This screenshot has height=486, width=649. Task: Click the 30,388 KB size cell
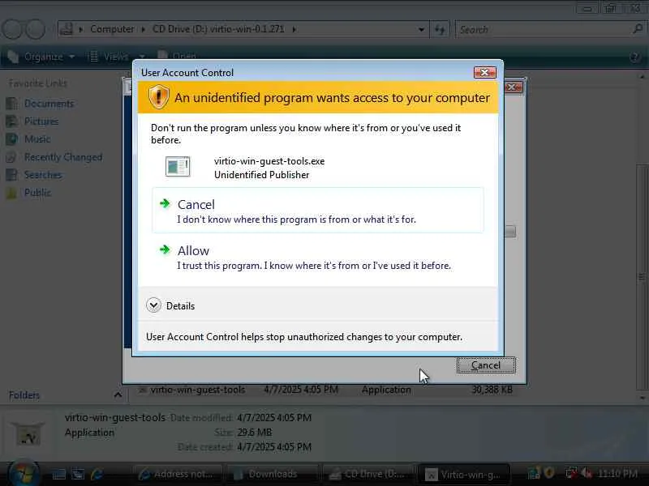click(x=492, y=390)
